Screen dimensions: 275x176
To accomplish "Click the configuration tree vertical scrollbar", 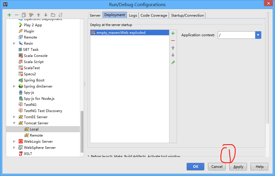I will [x=82, y=132].
